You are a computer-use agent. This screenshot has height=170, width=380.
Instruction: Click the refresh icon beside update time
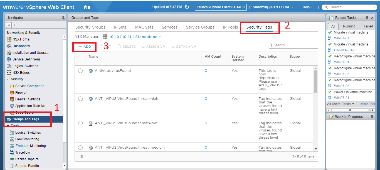(187, 7)
